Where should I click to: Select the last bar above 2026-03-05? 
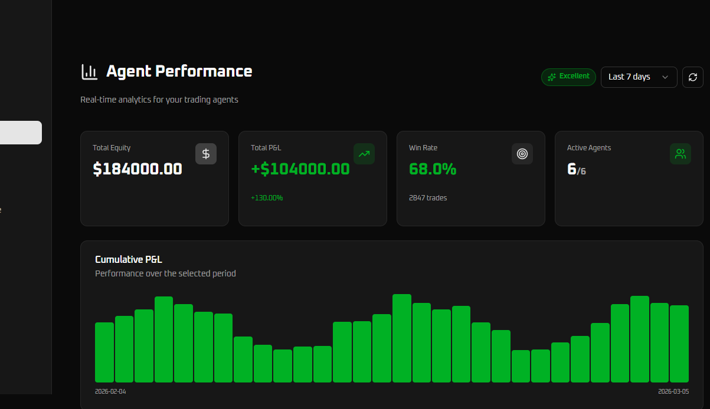coord(679,344)
